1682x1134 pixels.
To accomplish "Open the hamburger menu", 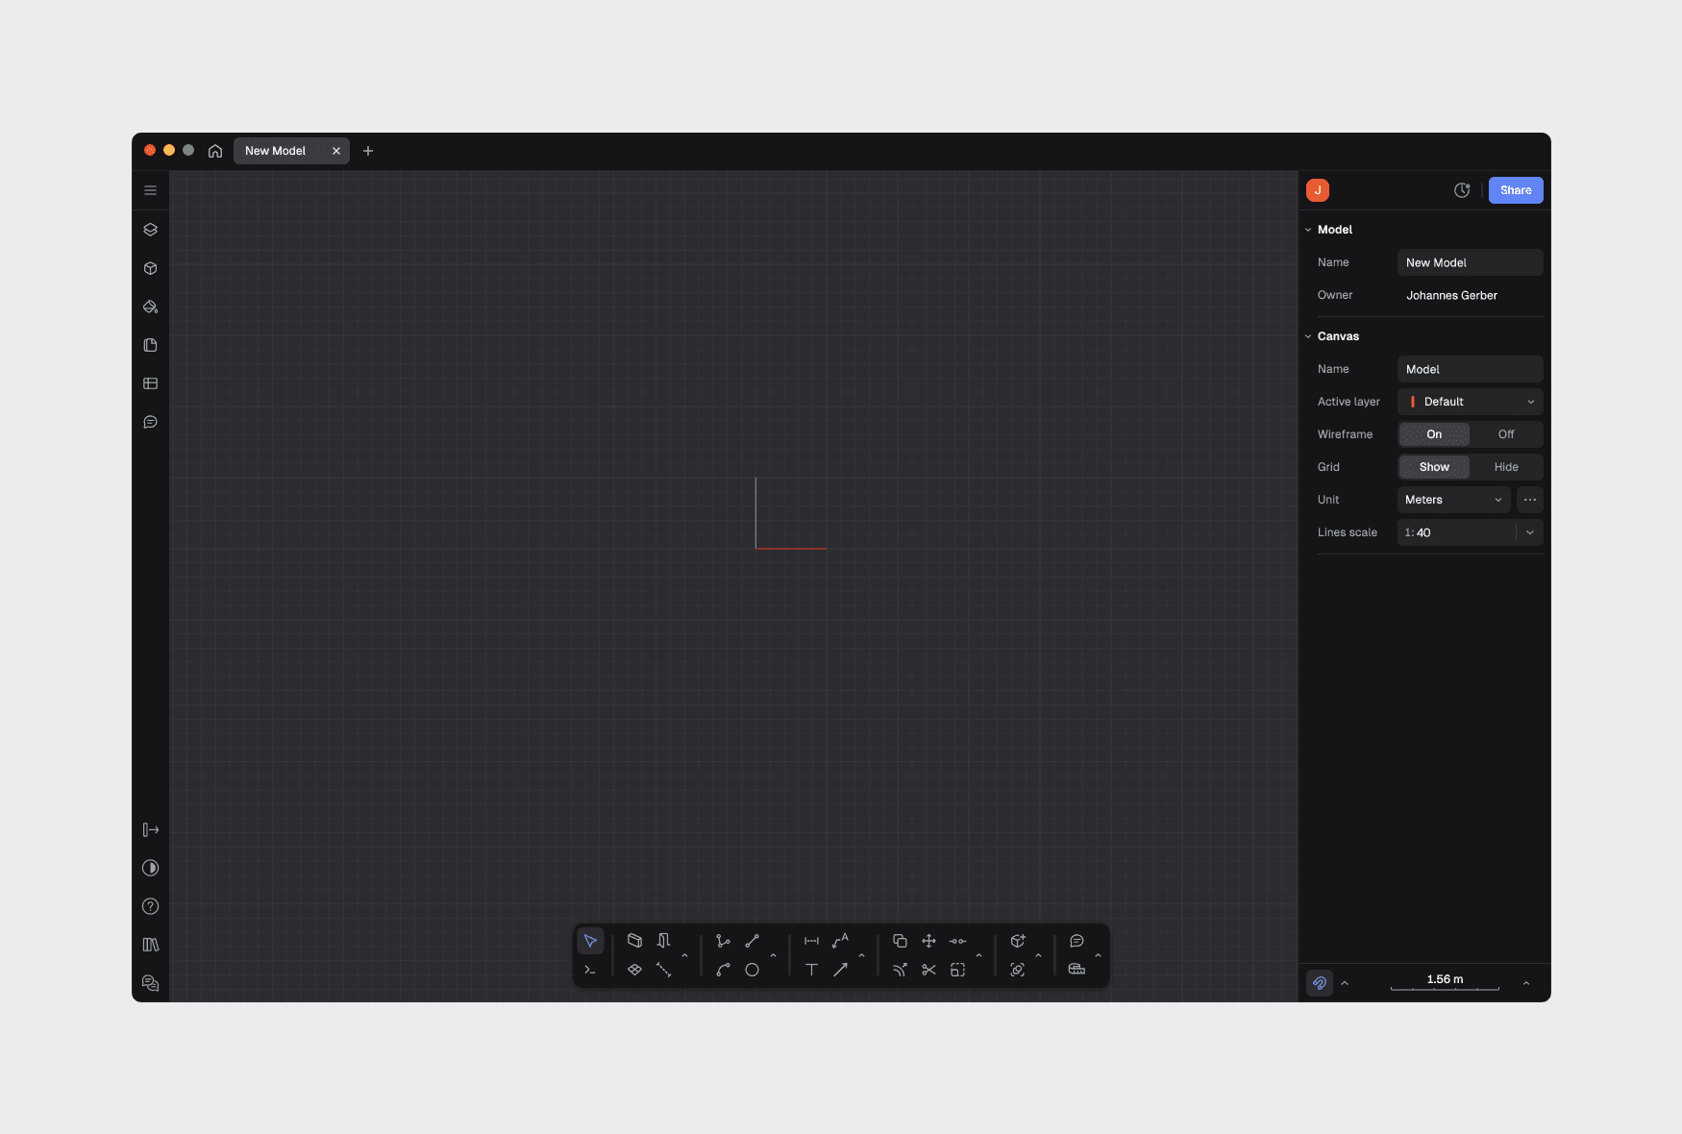I will 150,190.
